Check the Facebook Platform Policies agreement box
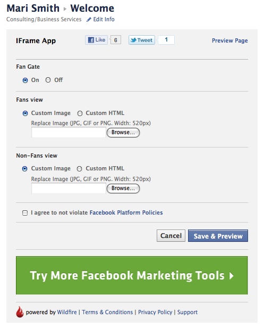Screen dimensions: 264x336 (25, 213)
